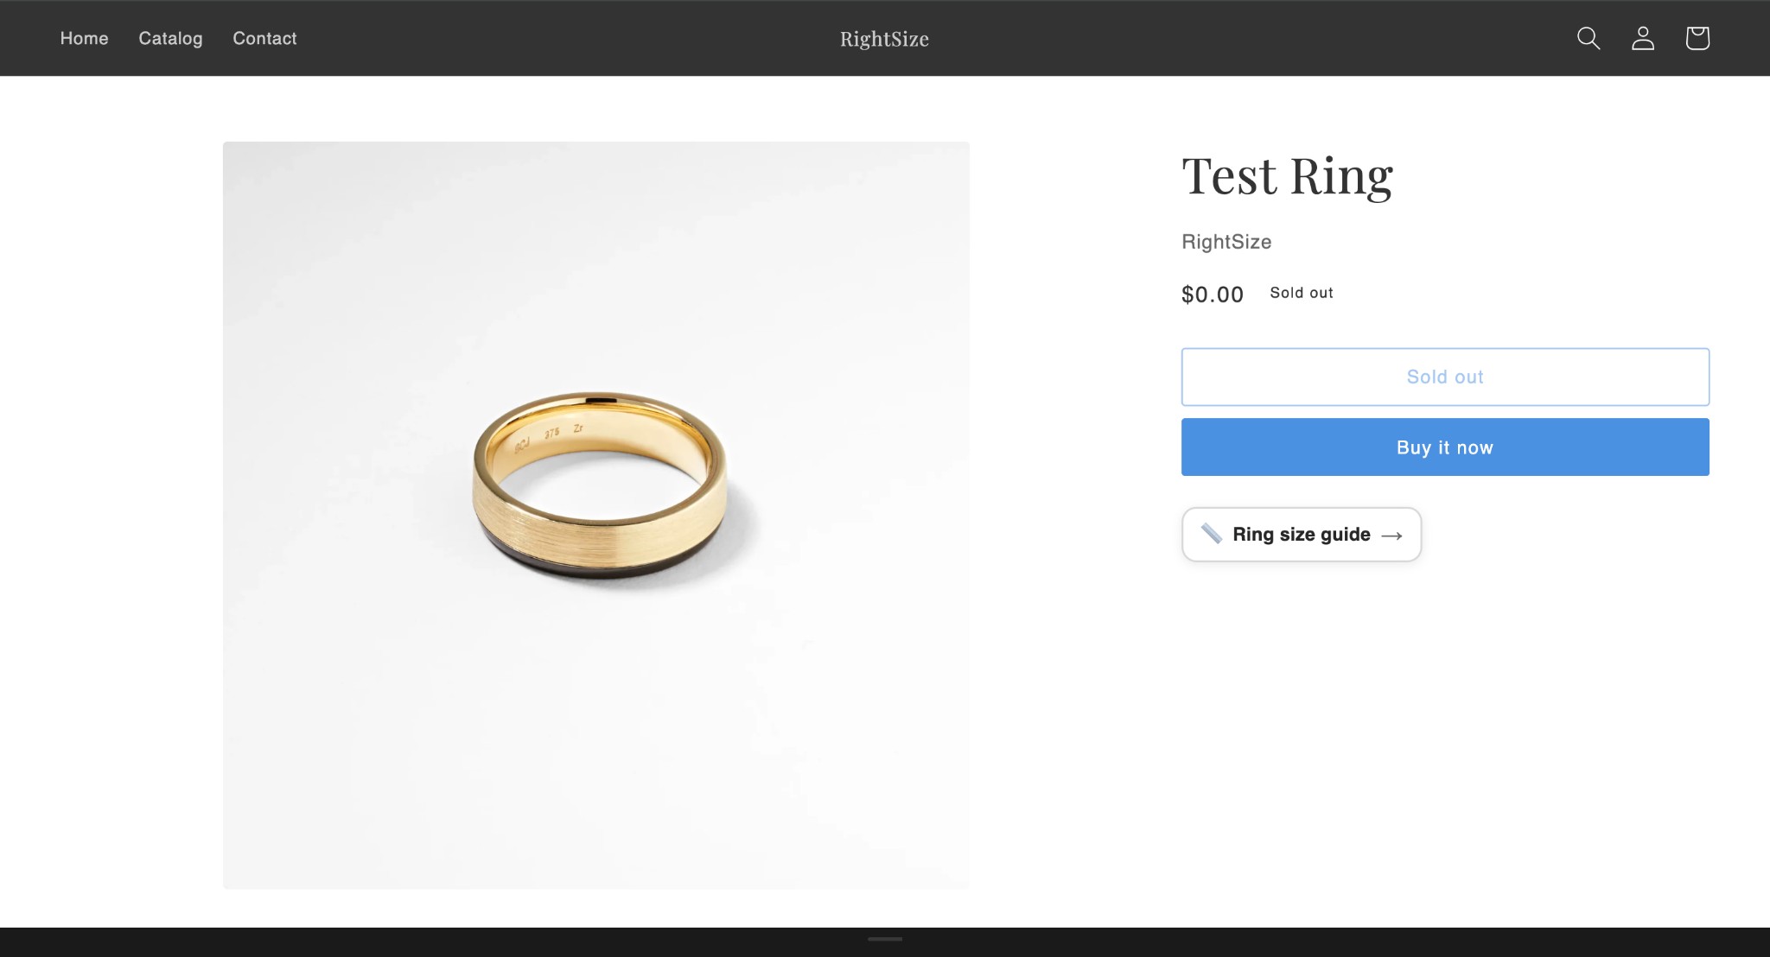Click the Sold out button

pos(1444,377)
